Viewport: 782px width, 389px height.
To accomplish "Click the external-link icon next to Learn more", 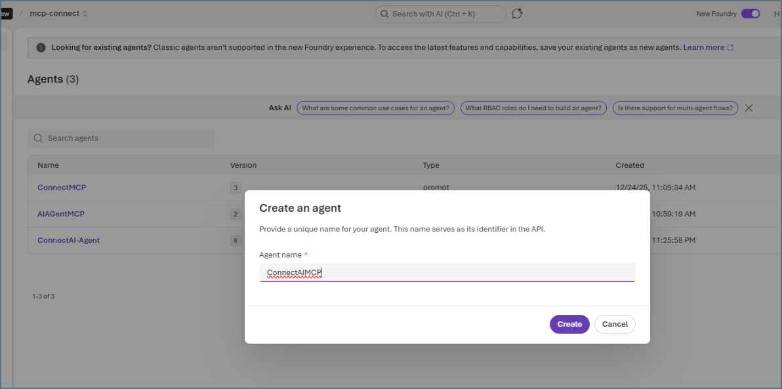I will (x=730, y=47).
